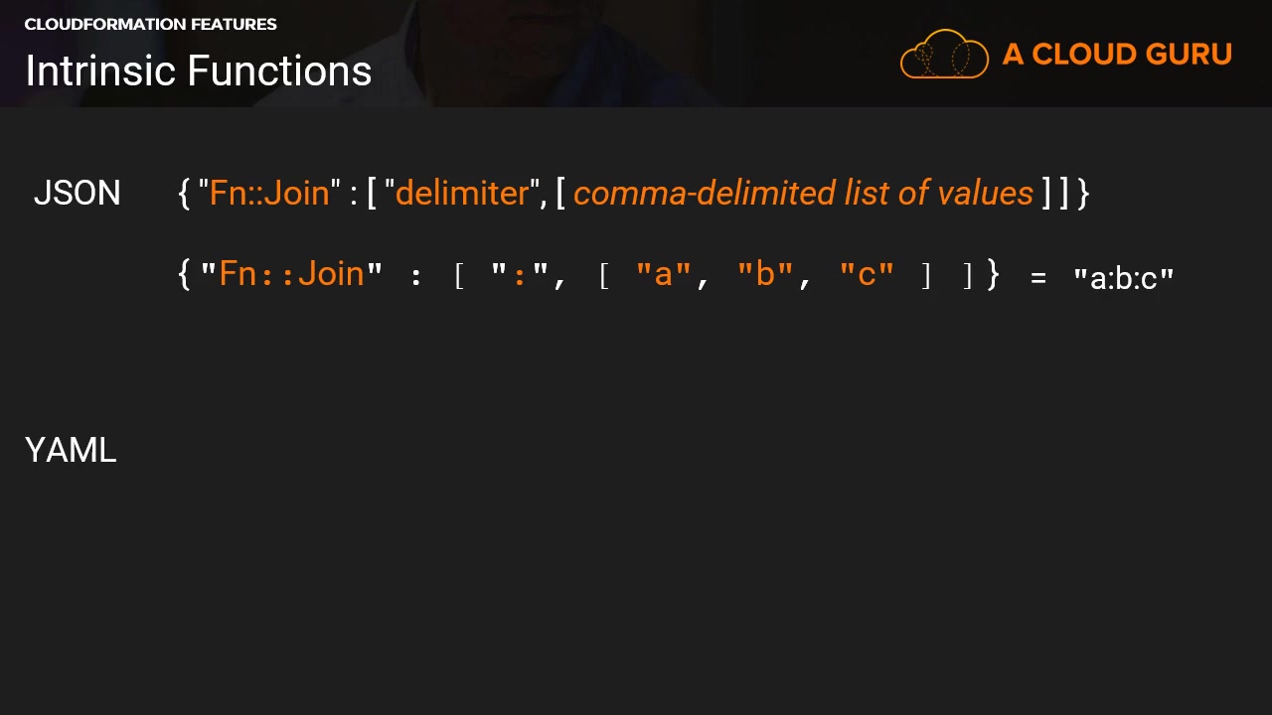1272x715 pixels.
Task: Click the italic "comma-delimited list of values" text
Action: (x=803, y=193)
